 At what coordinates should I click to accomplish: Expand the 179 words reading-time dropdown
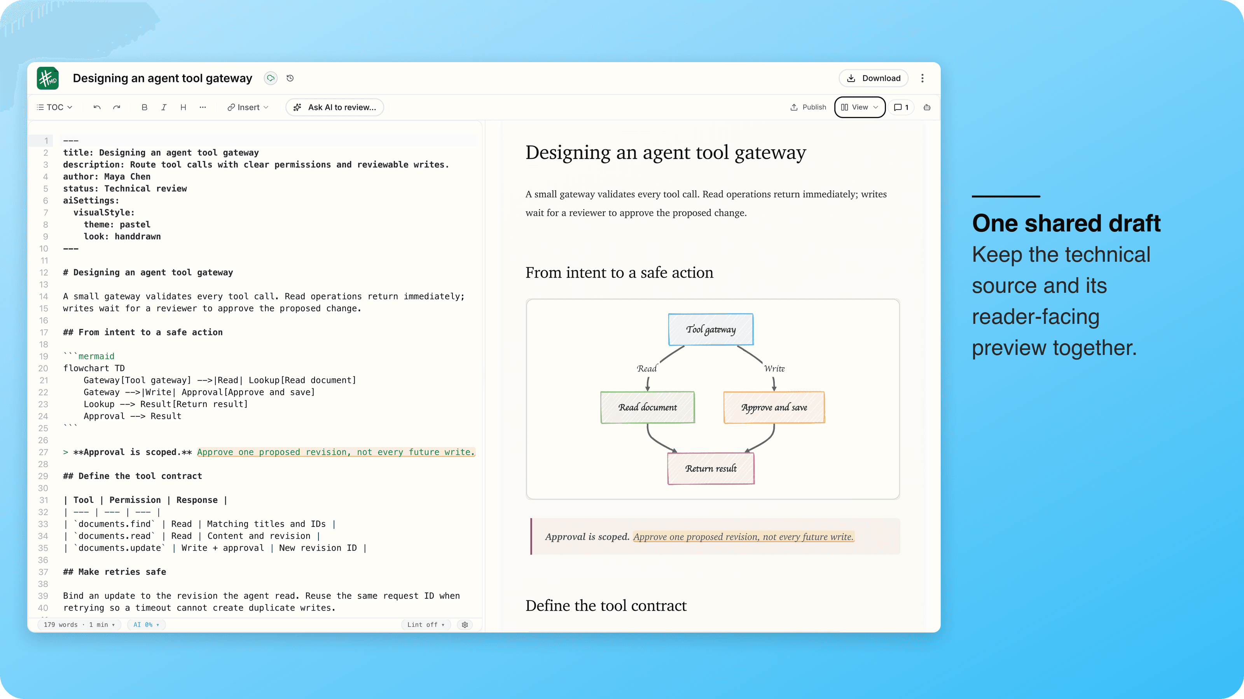(x=79, y=625)
